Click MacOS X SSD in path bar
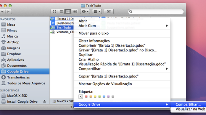The width and height of the screenshot is (206, 115). 63,101
